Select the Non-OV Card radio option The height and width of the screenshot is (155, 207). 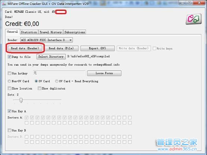pyautogui.click(x=9, y=81)
